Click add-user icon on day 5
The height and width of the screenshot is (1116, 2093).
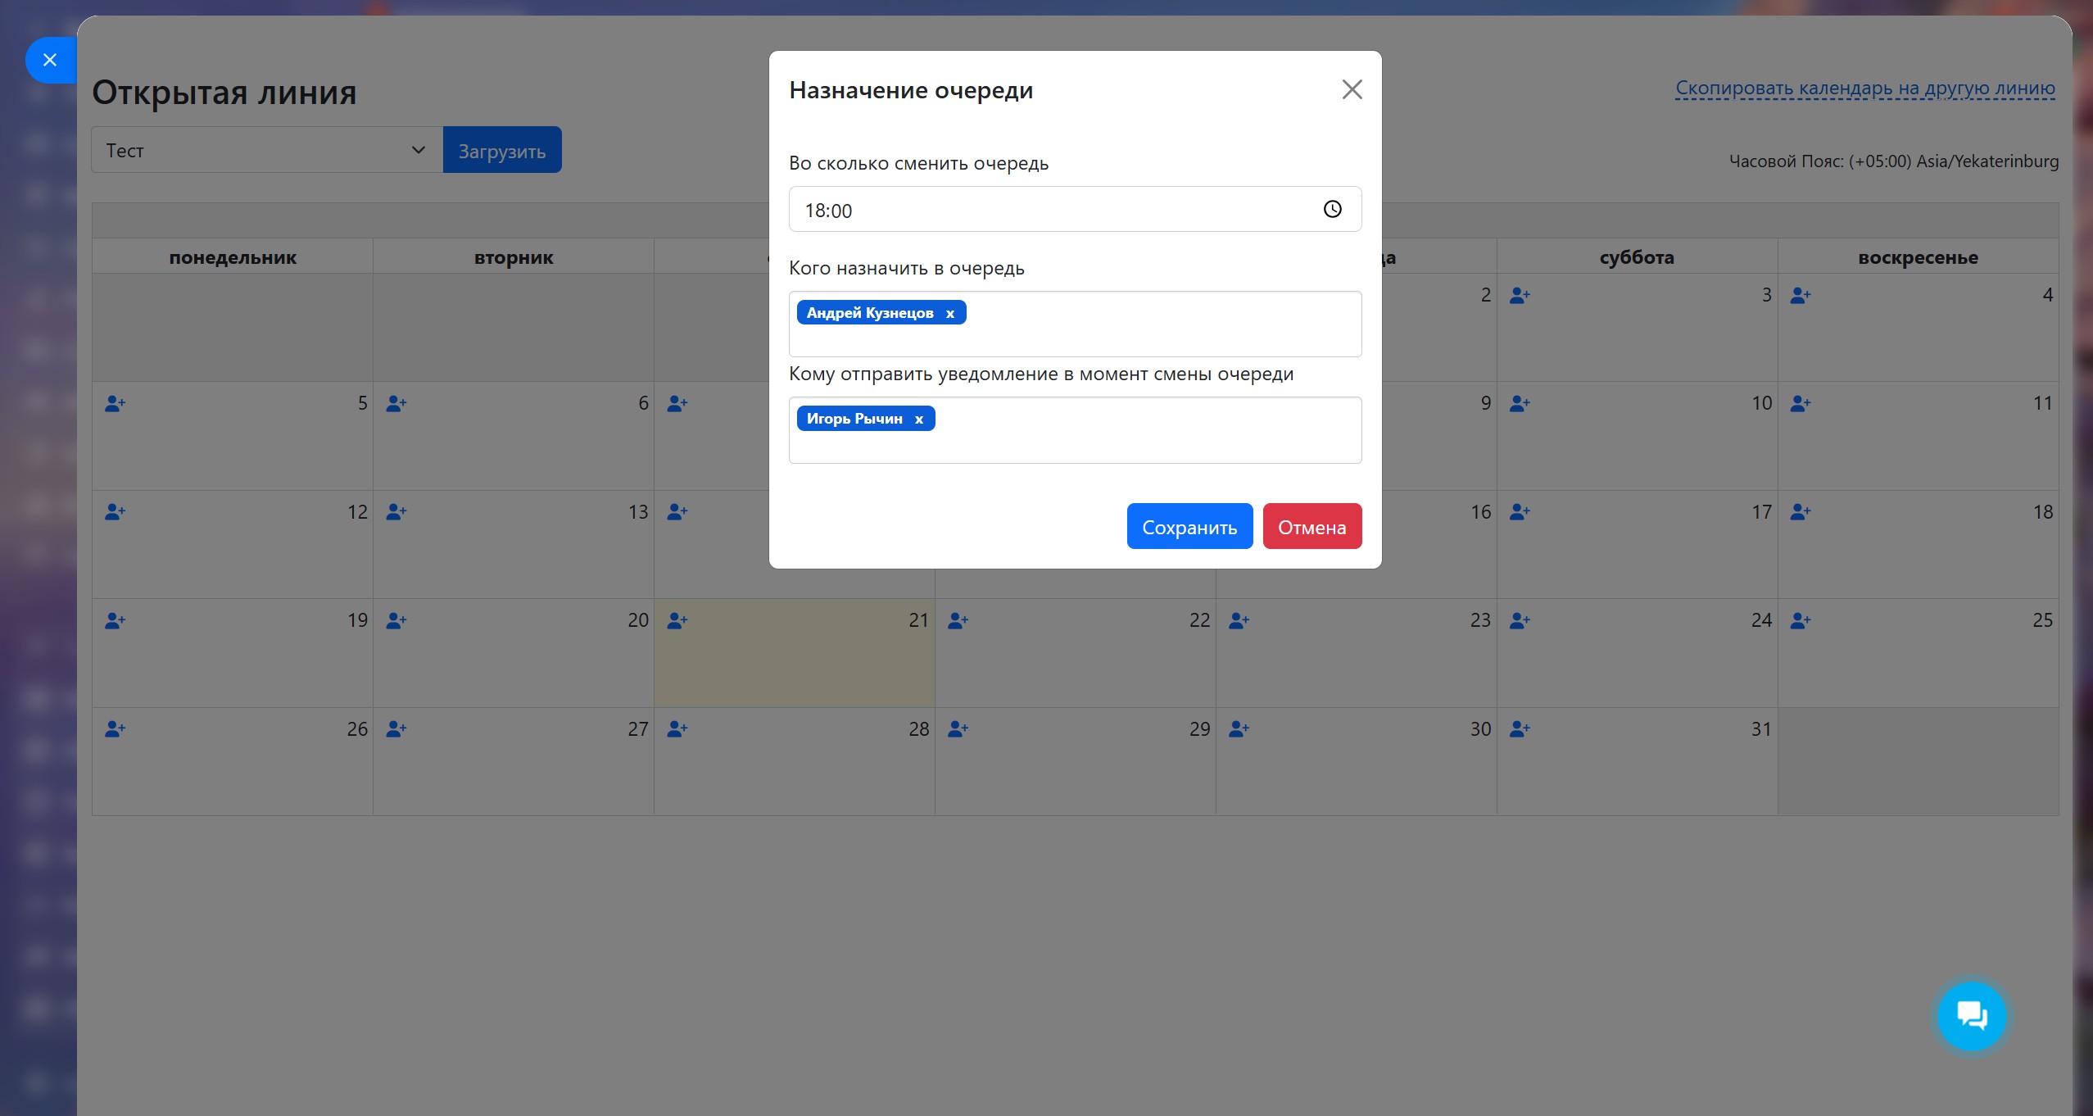point(115,403)
